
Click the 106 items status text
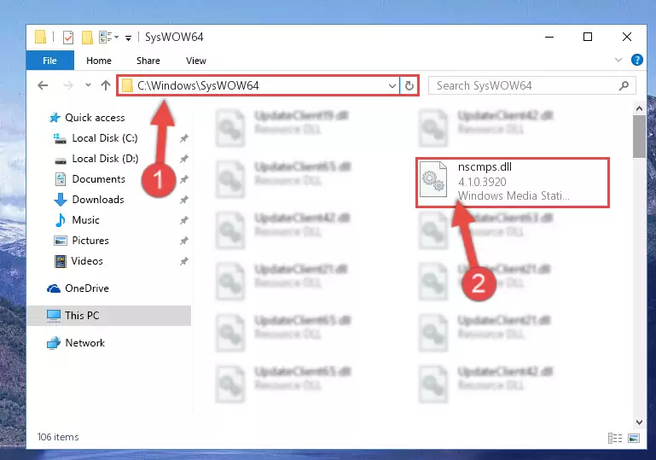pyautogui.click(x=58, y=437)
